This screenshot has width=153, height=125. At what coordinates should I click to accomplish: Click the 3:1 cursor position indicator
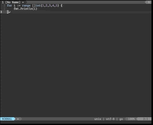click(146, 119)
